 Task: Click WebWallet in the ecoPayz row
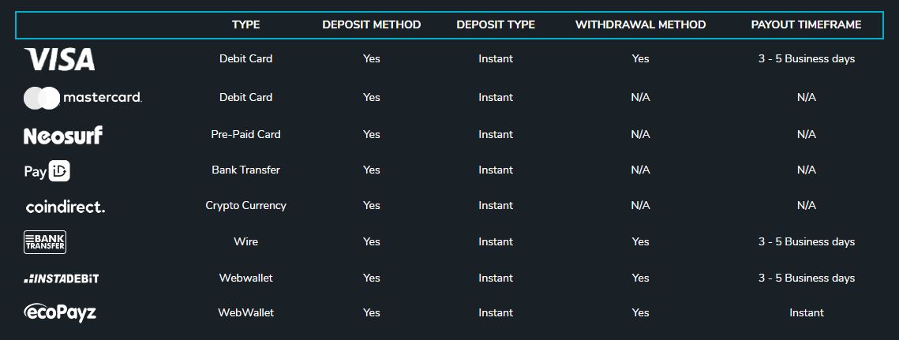246,312
